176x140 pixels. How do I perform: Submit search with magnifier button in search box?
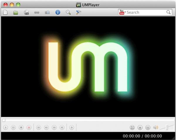pos(168,12)
